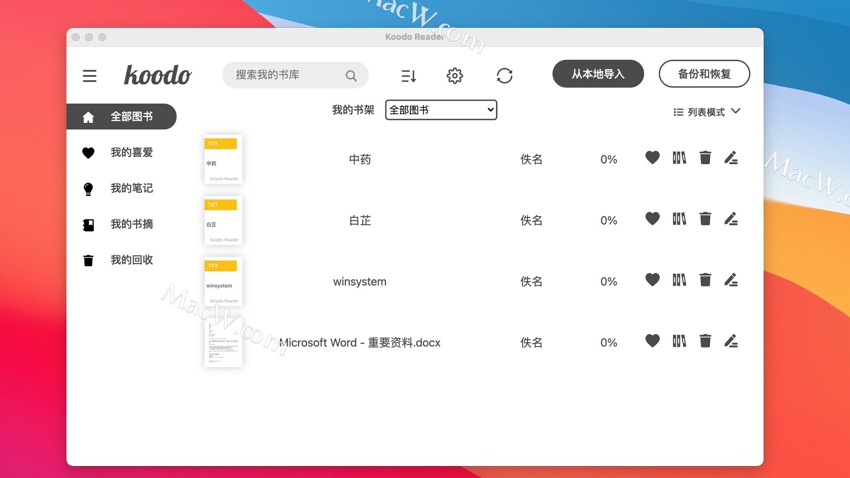This screenshot has width=850, height=478.
Task: Open the 重要资料.docx cover thumbnail
Action: coord(223,343)
